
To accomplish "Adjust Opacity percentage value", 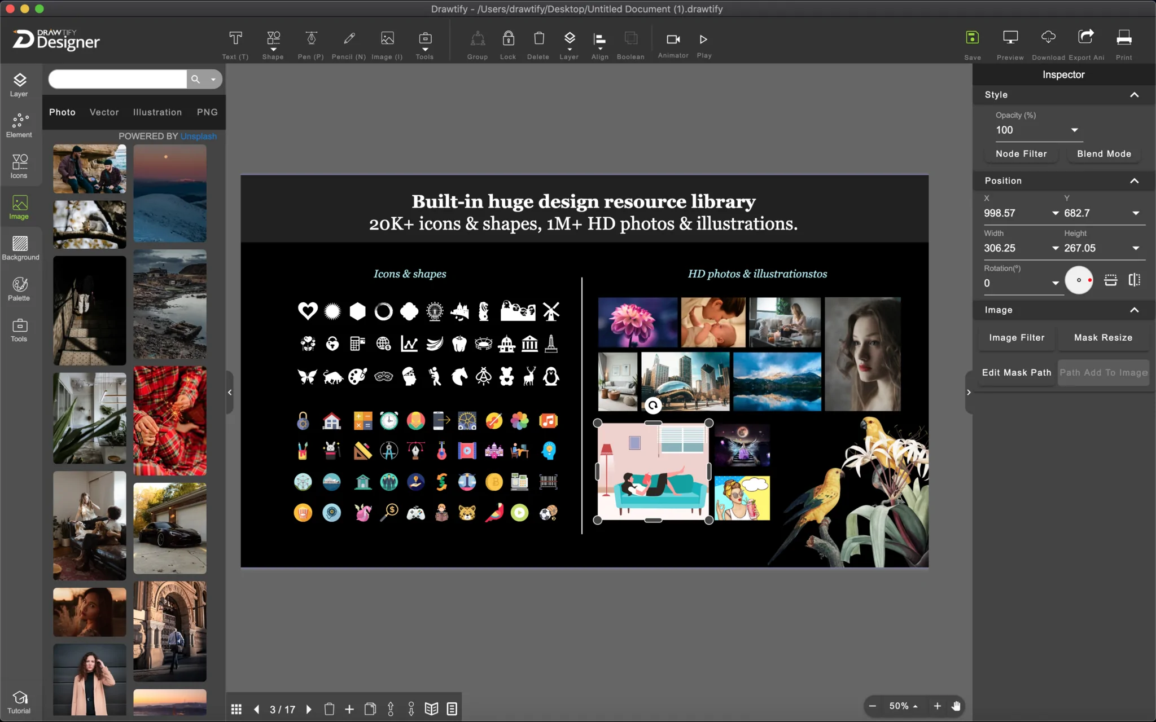I will (1024, 130).
